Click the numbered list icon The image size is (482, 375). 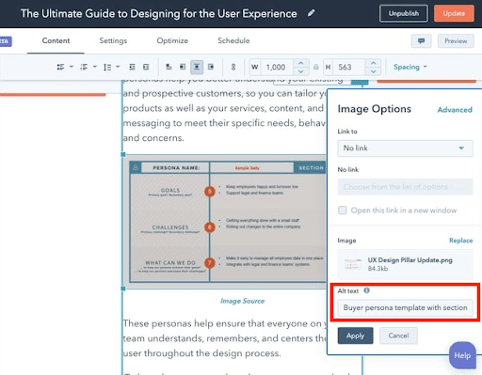pos(84,67)
